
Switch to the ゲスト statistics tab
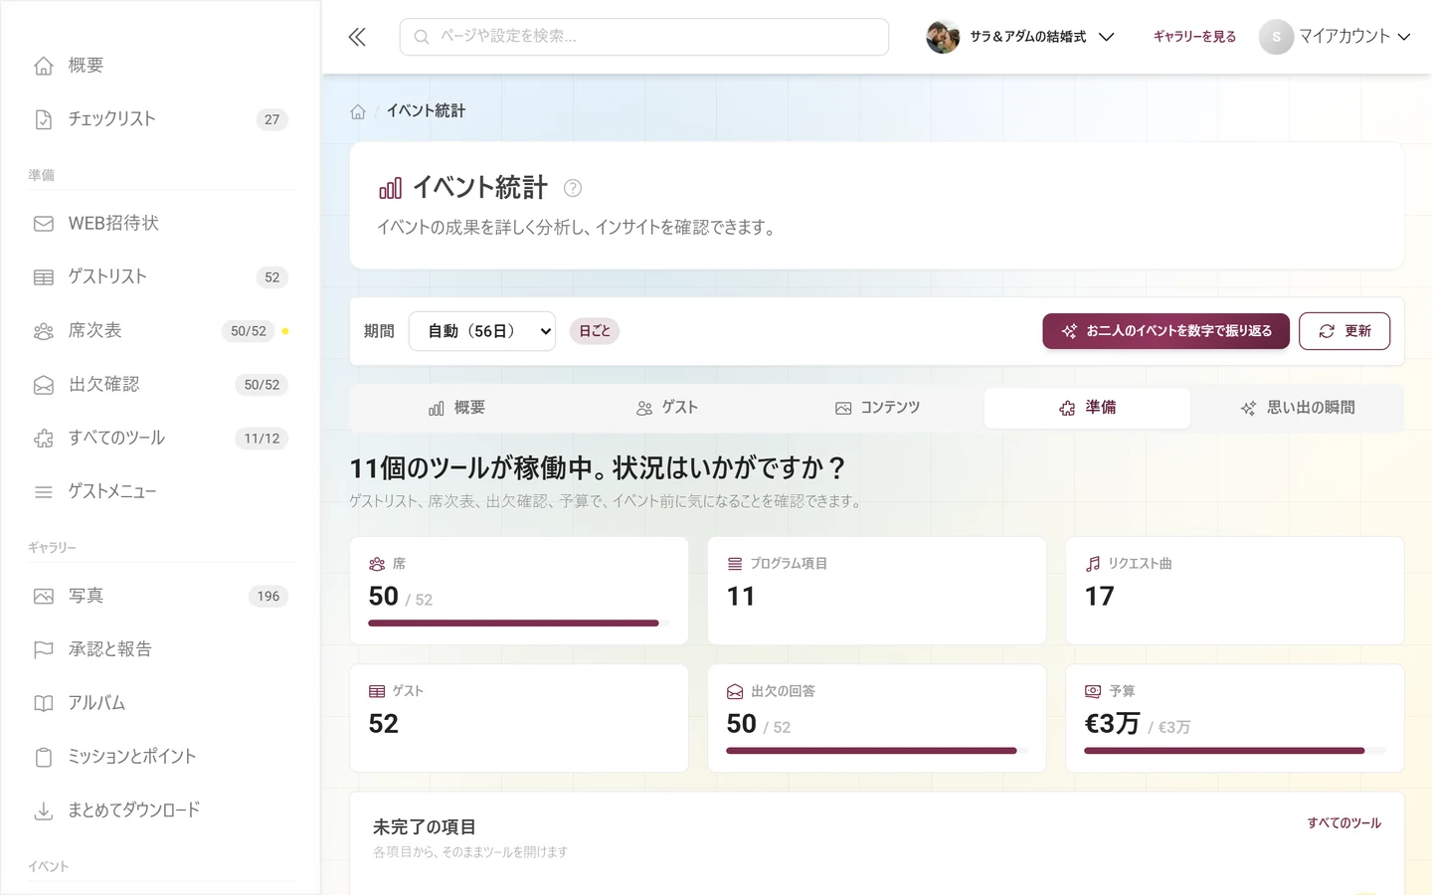(x=667, y=409)
